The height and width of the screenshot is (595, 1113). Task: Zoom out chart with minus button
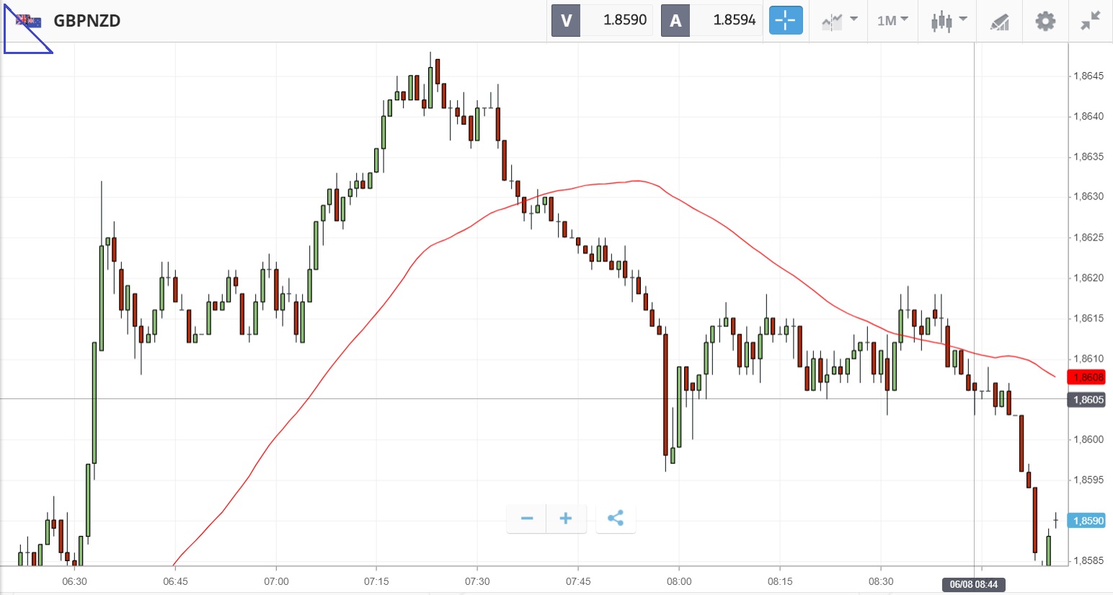click(527, 518)
